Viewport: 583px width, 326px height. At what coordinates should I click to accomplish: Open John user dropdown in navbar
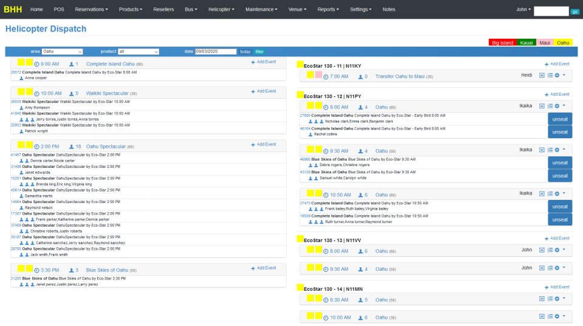click(x=523, y=9)
